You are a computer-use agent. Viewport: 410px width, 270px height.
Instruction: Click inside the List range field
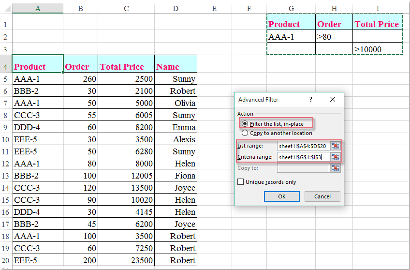[x=303, y=145]
